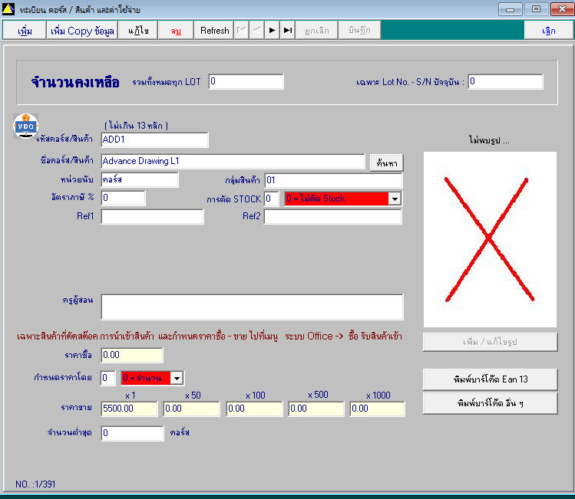The width and height of the screenshot is (575, 499).
Task: Click the ค้นหา search button
Action: point(386,163)
